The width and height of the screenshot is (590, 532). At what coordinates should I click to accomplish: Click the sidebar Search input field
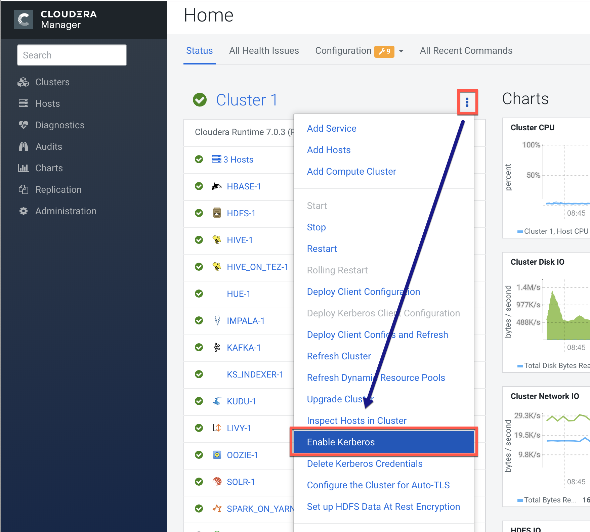click(x=72, y=55)
